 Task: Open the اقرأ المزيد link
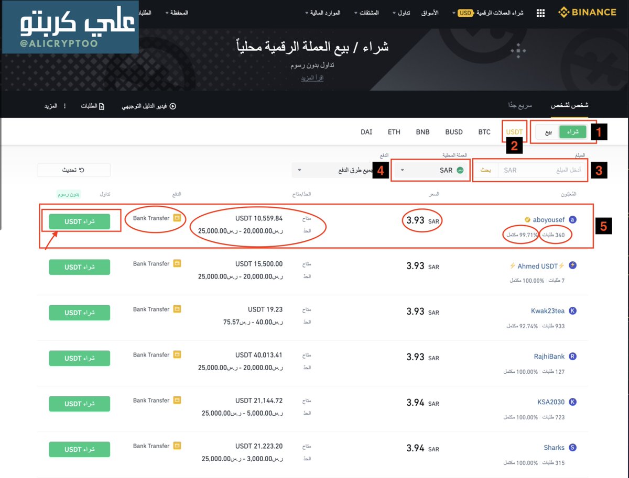(x=312, y=78)
